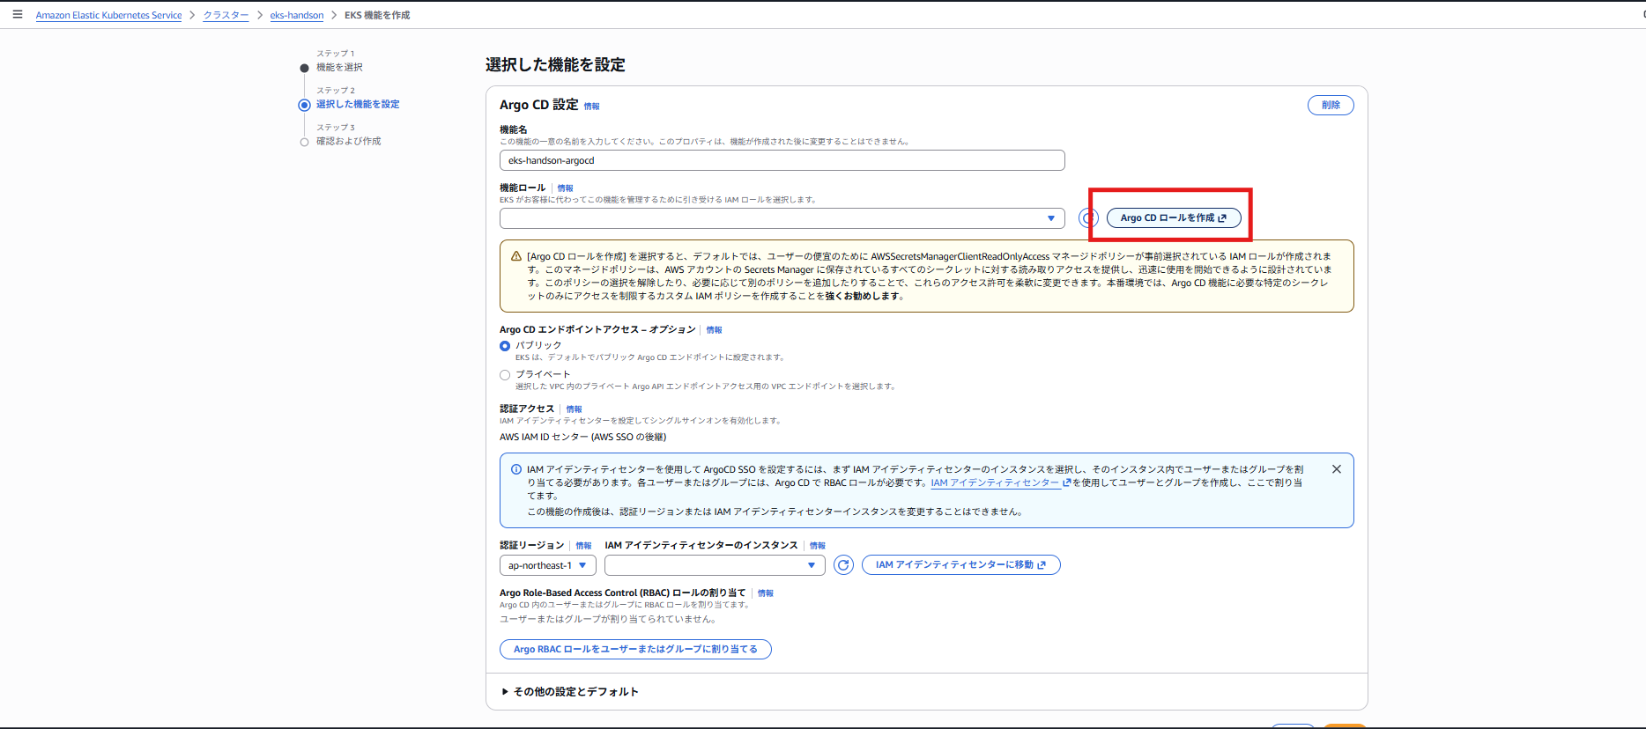
Task: Click the info circle icon in the blue alert
Action: (516, 469)
